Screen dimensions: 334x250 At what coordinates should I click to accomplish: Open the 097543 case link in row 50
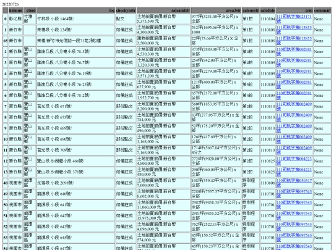[294, 205]
